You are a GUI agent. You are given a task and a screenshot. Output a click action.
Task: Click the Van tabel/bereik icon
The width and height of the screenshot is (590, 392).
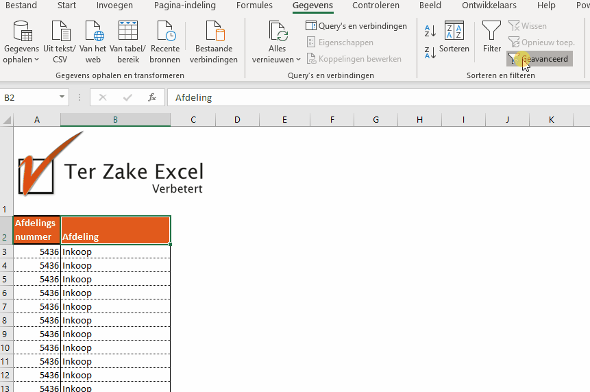click(128, 32)
